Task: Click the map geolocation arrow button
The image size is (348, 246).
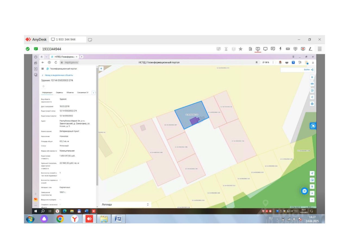Action: coord(312,173)
